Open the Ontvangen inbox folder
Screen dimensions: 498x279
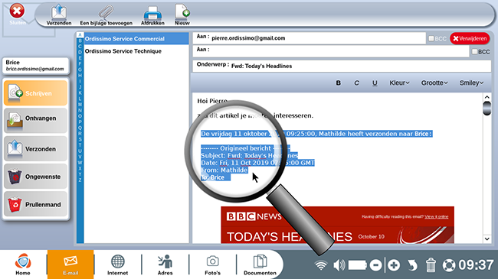pos(35,121)
